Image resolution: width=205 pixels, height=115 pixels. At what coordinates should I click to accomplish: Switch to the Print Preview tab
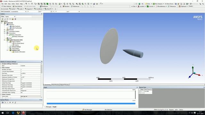[55, 85]
